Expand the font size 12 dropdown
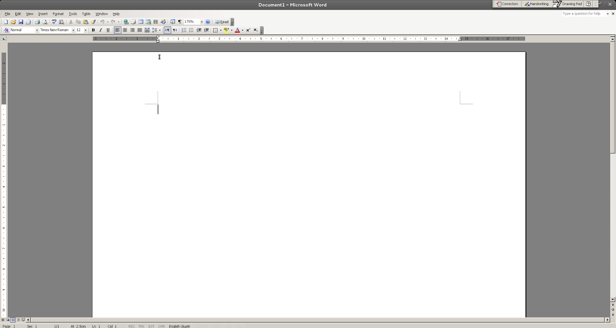The height and width of the screenshot is (328, 616). pos(85,30)
